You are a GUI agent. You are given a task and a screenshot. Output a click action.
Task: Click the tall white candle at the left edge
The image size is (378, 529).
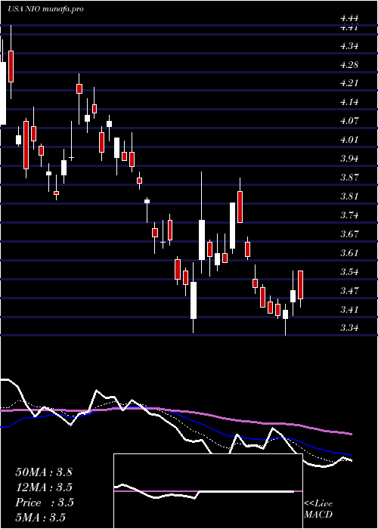point(3,94)
